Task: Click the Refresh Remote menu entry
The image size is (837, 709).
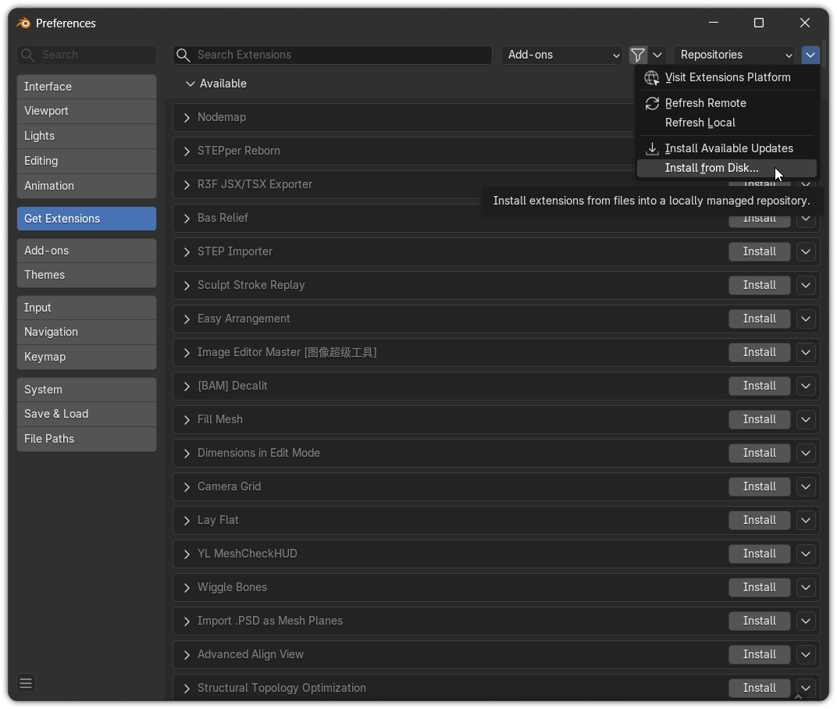Action: click(x=726, y=103)
